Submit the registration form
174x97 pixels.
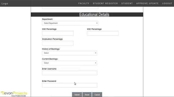pos(77,95)
